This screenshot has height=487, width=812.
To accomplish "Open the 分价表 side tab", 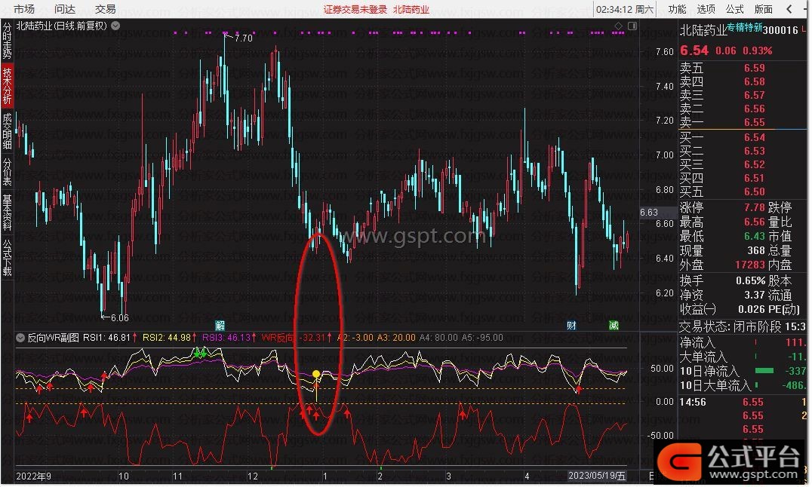I will pyautogui.click(x=7, y=171).
